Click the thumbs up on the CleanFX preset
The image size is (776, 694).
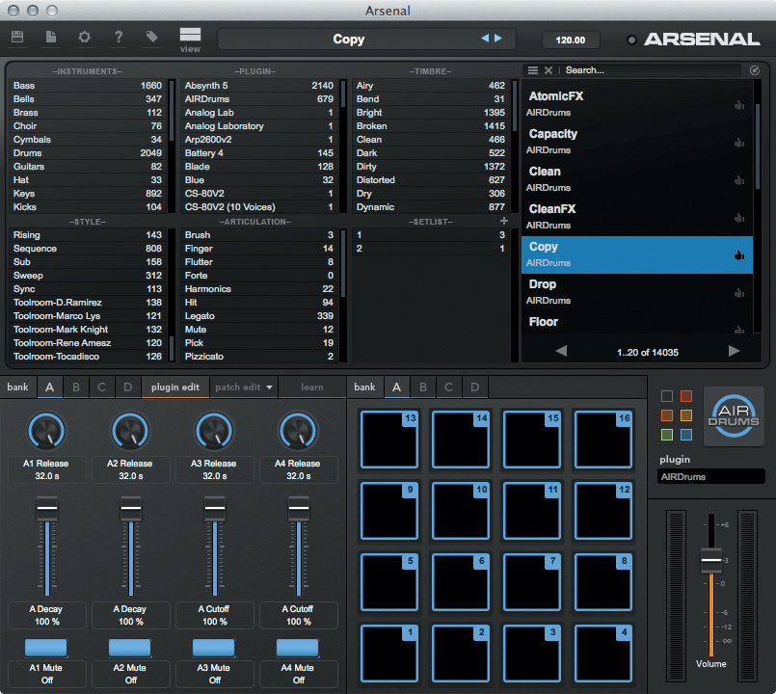pos(739,218)
